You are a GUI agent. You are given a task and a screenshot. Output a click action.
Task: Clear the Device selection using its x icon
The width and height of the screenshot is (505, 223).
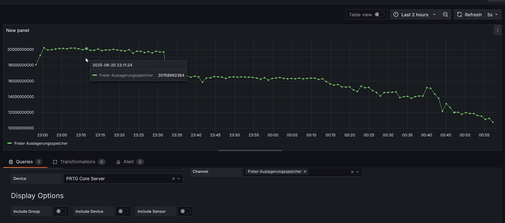coord(173,178)
